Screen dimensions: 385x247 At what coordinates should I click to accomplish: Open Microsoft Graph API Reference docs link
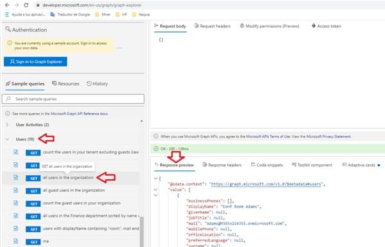pos(79,113)
